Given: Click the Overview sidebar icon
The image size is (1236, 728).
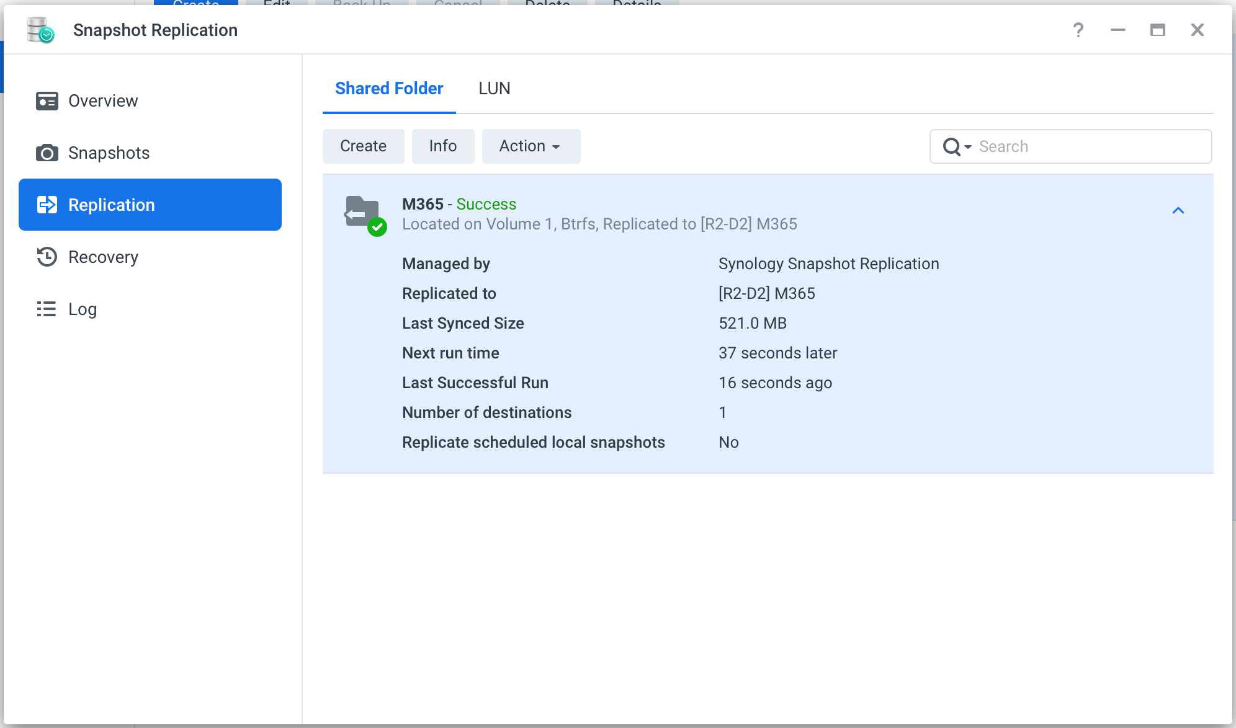Looking at the screenshot, I should point(47,101).
